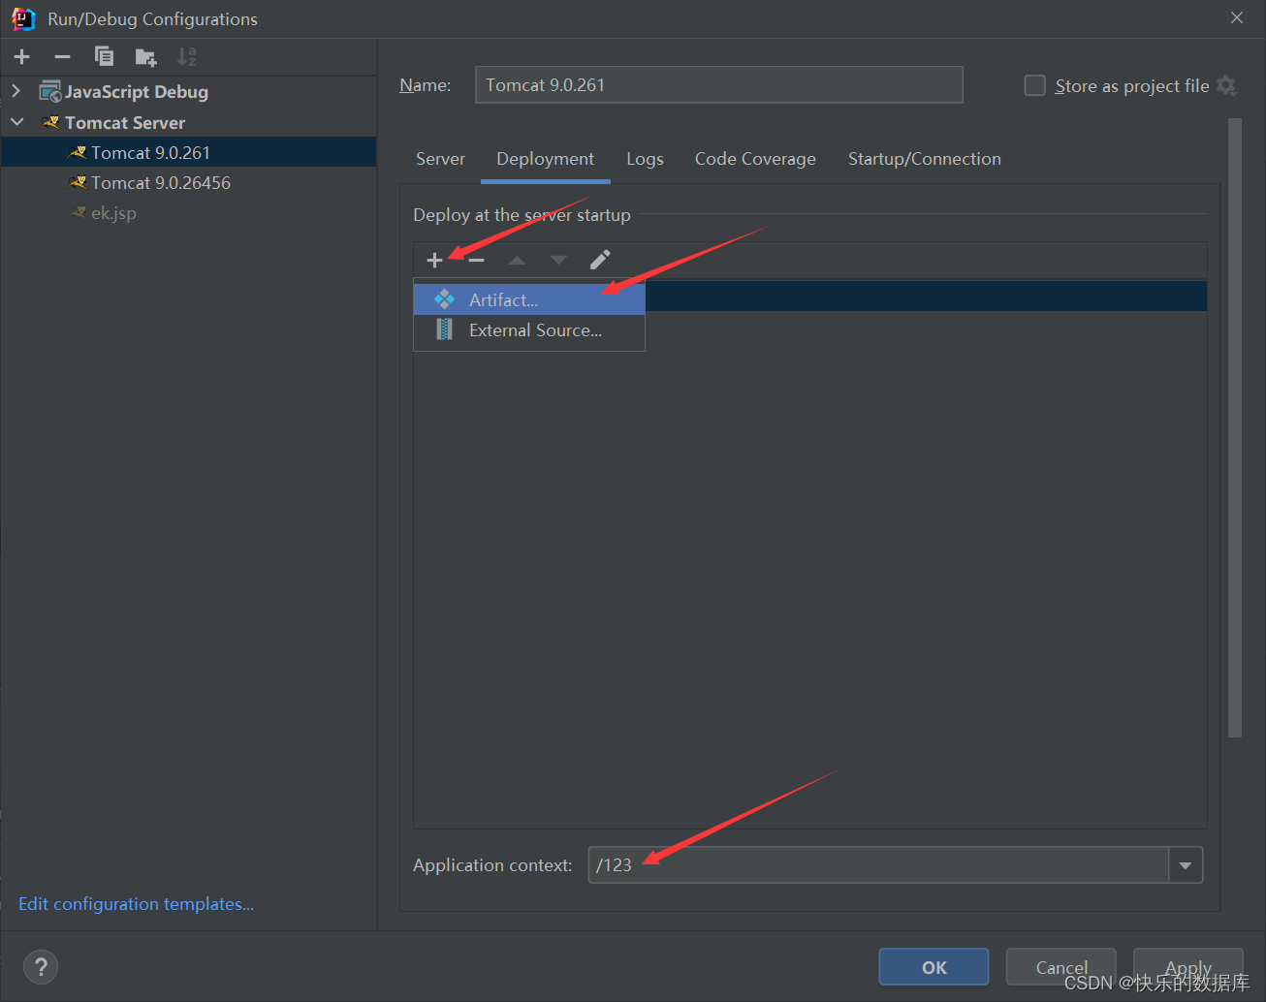Expand the JavaScript Debug node
This screenshot has width=1266, height=1002.
pyautogui.click(x=16, y=91)
